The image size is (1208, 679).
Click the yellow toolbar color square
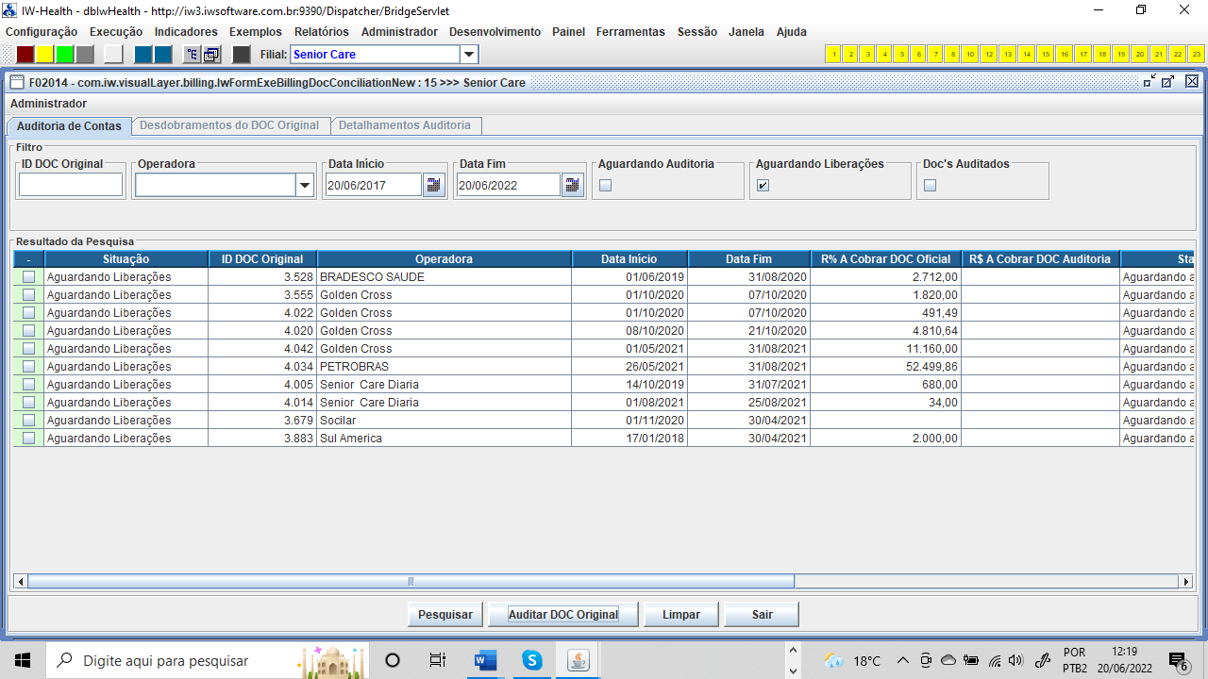tap(44, 54)
